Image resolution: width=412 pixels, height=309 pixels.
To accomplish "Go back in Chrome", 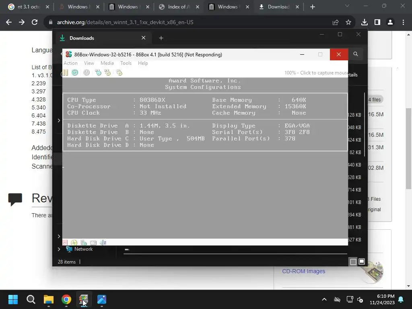I will [9, 23].
